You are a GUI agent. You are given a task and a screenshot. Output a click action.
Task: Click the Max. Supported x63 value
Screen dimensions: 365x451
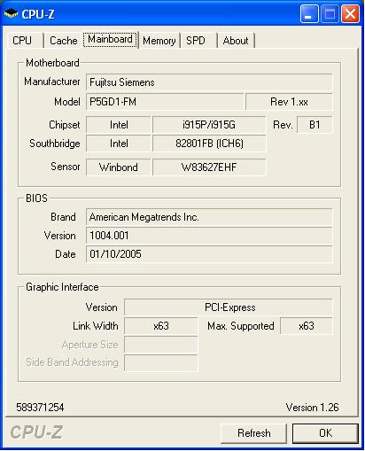[x=307, y=326]
